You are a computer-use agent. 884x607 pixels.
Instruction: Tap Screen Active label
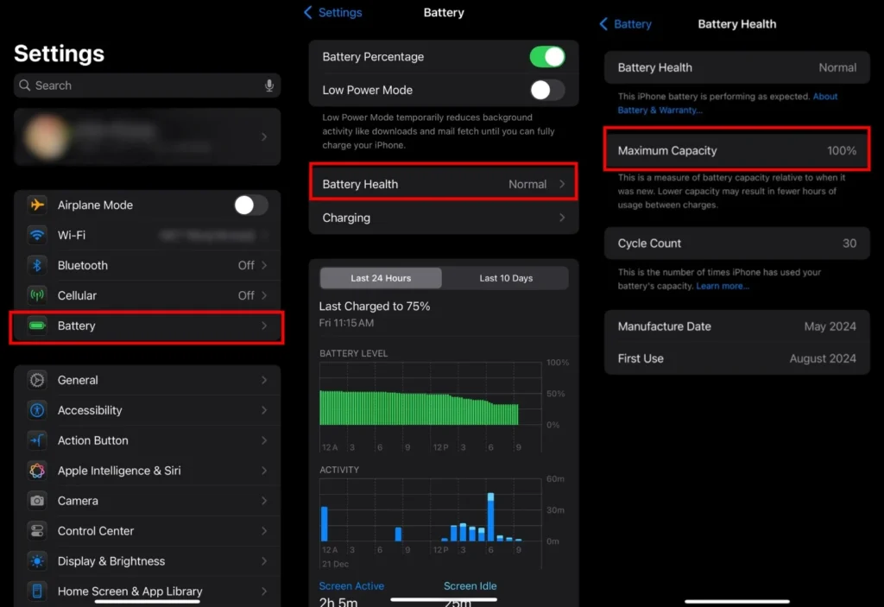(x=351, y=585)
